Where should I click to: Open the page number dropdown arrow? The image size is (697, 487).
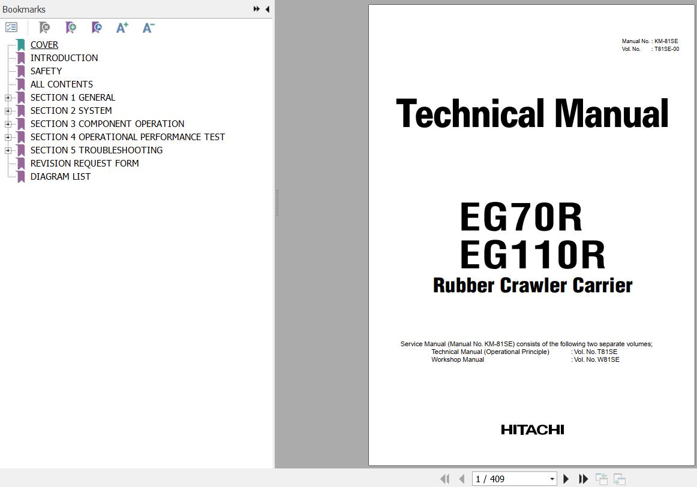click(x=552, y=479)
